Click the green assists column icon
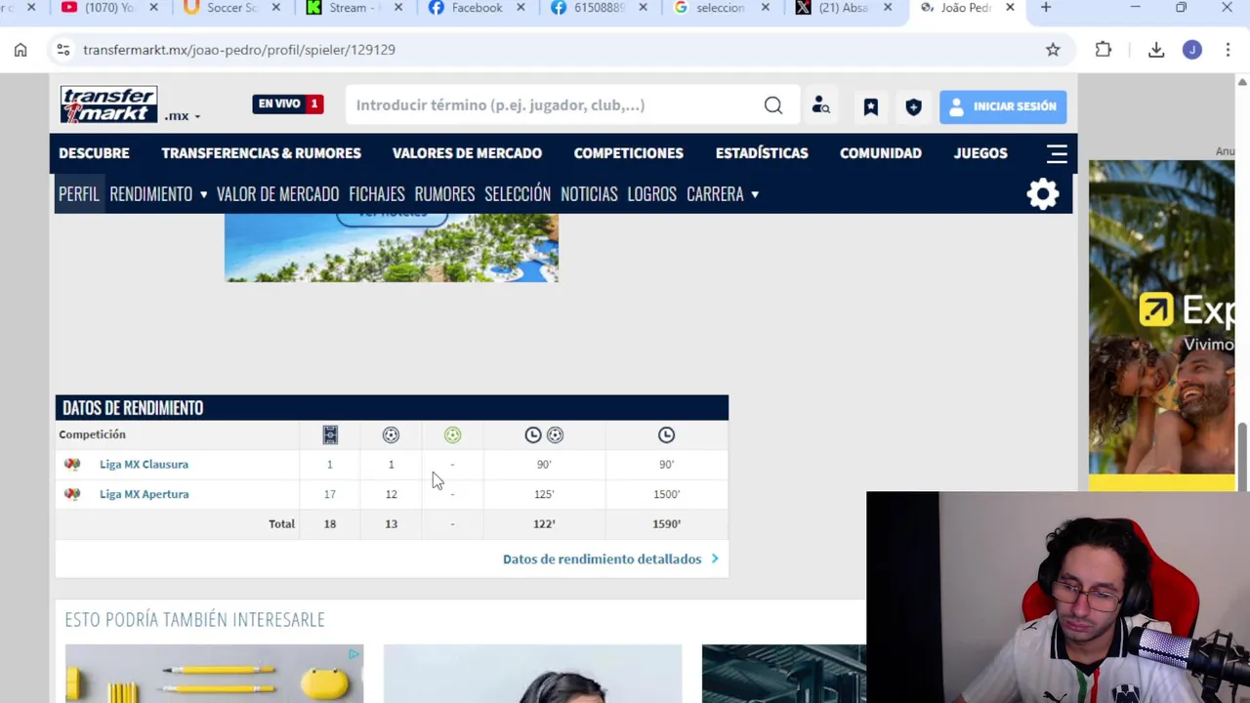Image resolution: width=1250 pixels, height=703 pixels. (452, 434)
